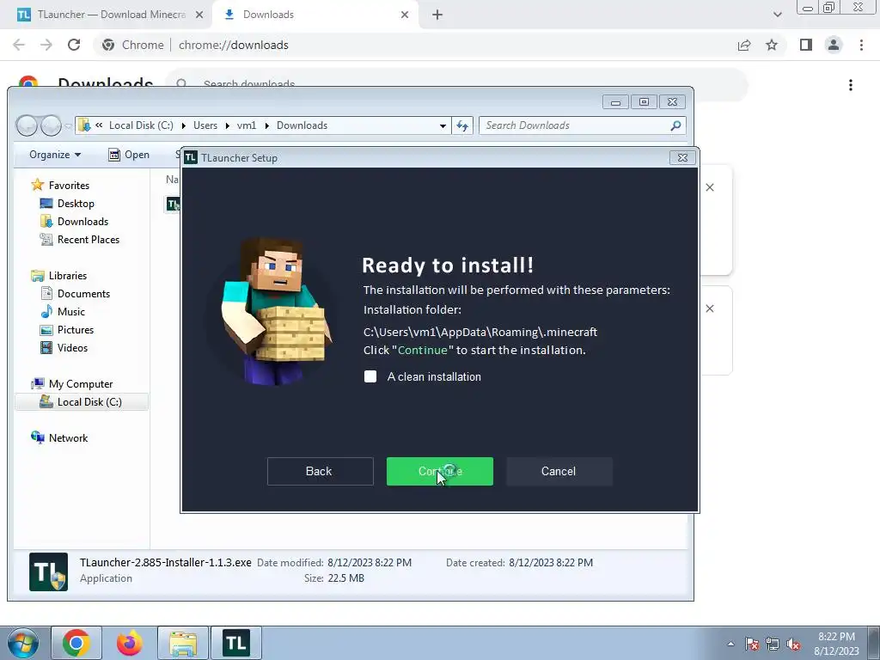The height and width of the screenshot is (660, 880).
Task: Open Pictures library
Action: 76,329
